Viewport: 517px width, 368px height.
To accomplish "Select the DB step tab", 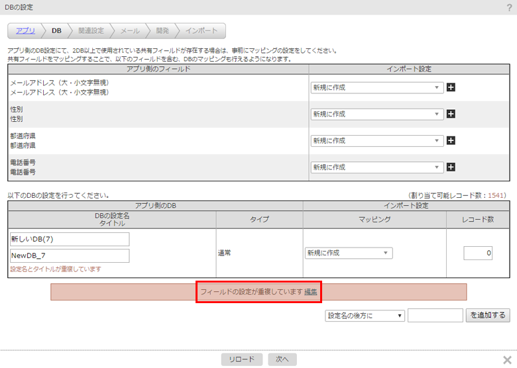I will coord(56,30).
